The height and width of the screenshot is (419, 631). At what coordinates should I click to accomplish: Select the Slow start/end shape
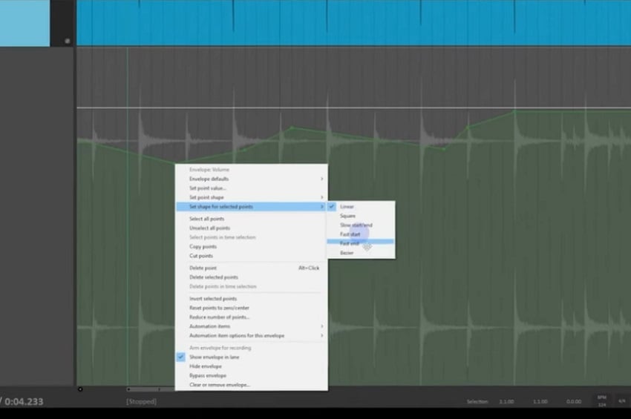tap(361, 225)
